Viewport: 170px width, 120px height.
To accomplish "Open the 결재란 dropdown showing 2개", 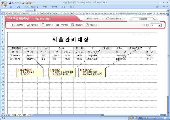I will pyautogui.click(x=160, y=25).
